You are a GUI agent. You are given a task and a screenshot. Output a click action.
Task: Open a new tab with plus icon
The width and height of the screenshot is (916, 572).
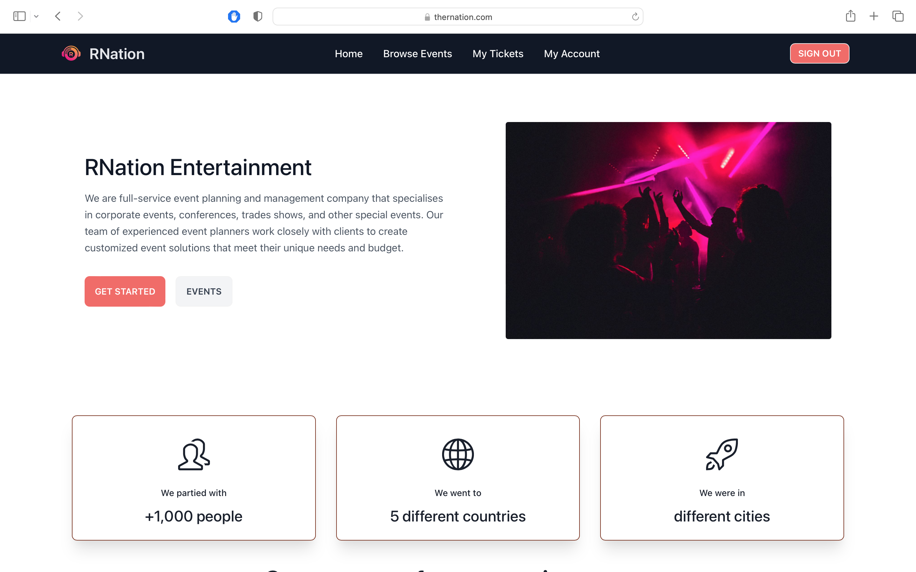[x=874, y=16]
